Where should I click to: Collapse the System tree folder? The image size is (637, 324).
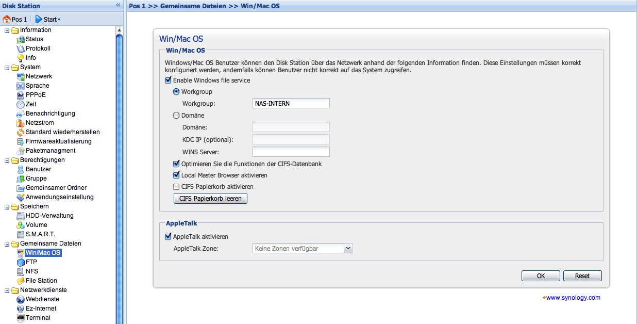7,67
